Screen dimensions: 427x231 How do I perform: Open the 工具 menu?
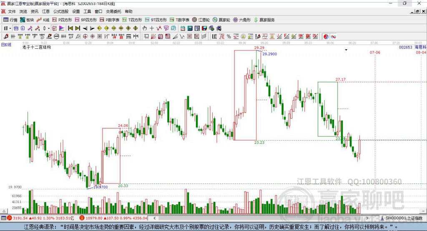click(87, 11)
